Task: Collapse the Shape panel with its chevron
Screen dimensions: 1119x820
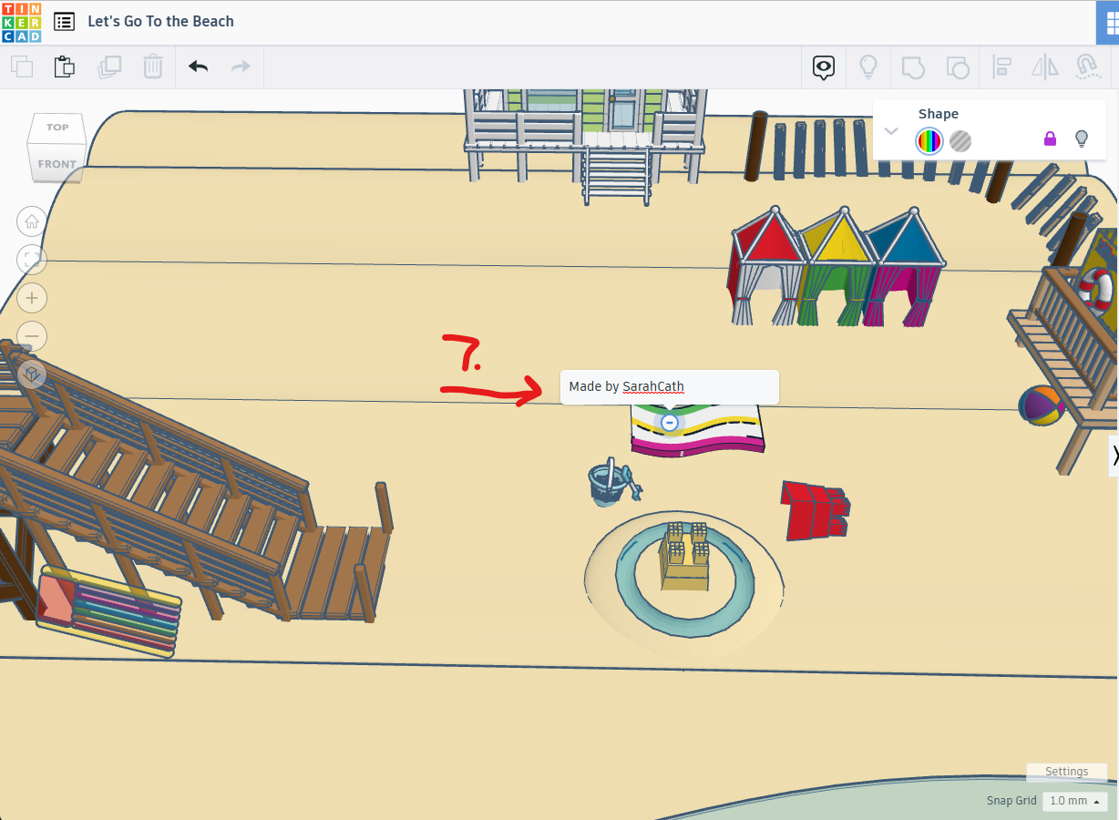Action: pos(891,130)
